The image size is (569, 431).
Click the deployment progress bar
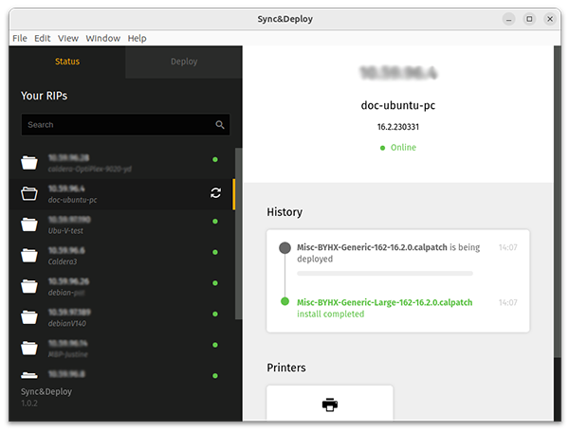tap(385, 274)
